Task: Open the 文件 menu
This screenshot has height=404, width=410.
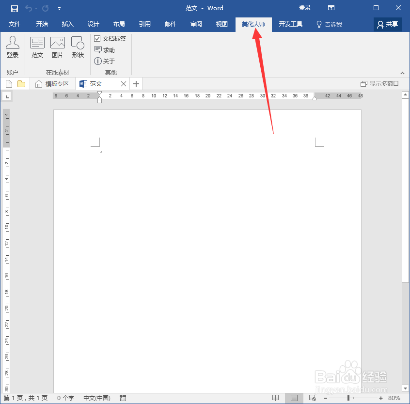Action: coord(15,24)
